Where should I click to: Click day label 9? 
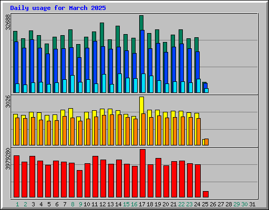point(80,204)
